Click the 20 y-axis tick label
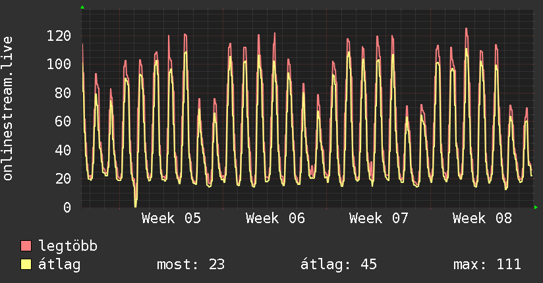Viewport: 543px width, 283px height. pyautogui.click(x=63, y=179)
